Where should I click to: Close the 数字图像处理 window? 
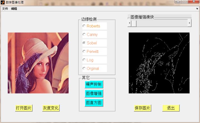194,2
